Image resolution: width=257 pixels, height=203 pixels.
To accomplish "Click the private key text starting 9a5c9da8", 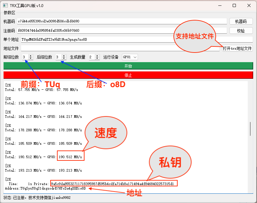I will point(112,184).
